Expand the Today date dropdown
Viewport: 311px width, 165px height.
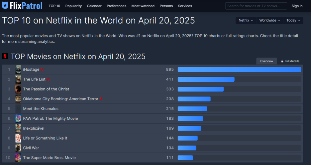[293, 20]
